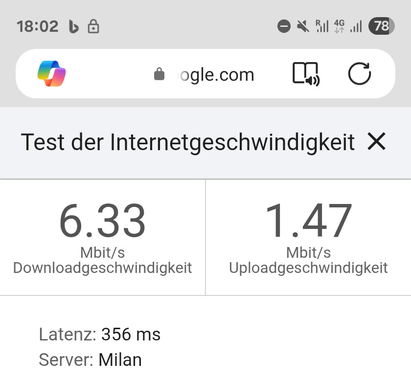The width and height of the screenshot is (411, 383).
Task: Tap the padlock site security icon
Action: tap(159, 74)
